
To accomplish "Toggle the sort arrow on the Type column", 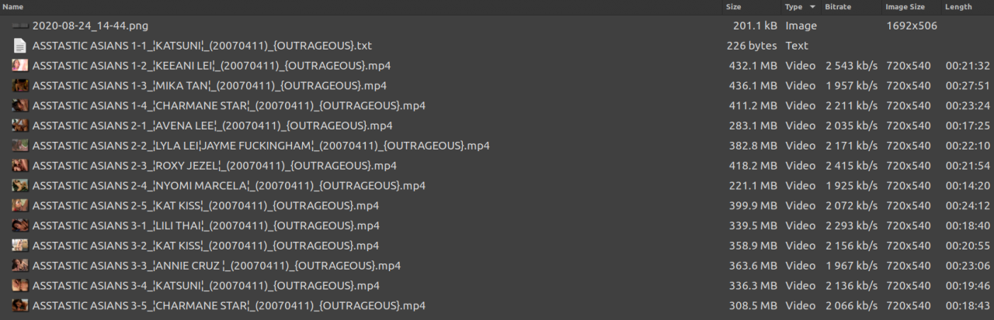I will 812,7.
